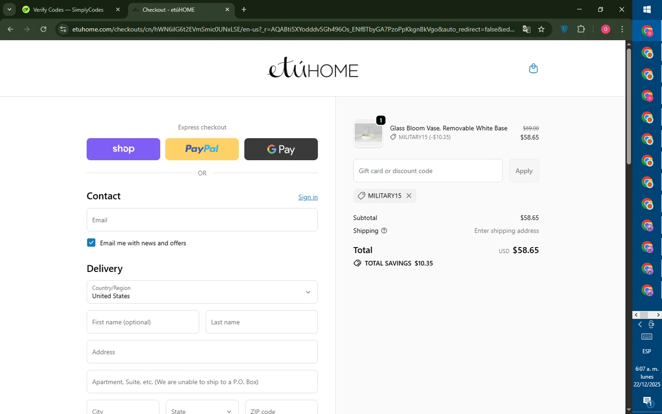
Task: Open the Country/Region dropdown
Action: (202, 292)
